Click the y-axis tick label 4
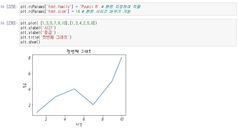Viewport: 238px width, 129px height. pos(29,89)
